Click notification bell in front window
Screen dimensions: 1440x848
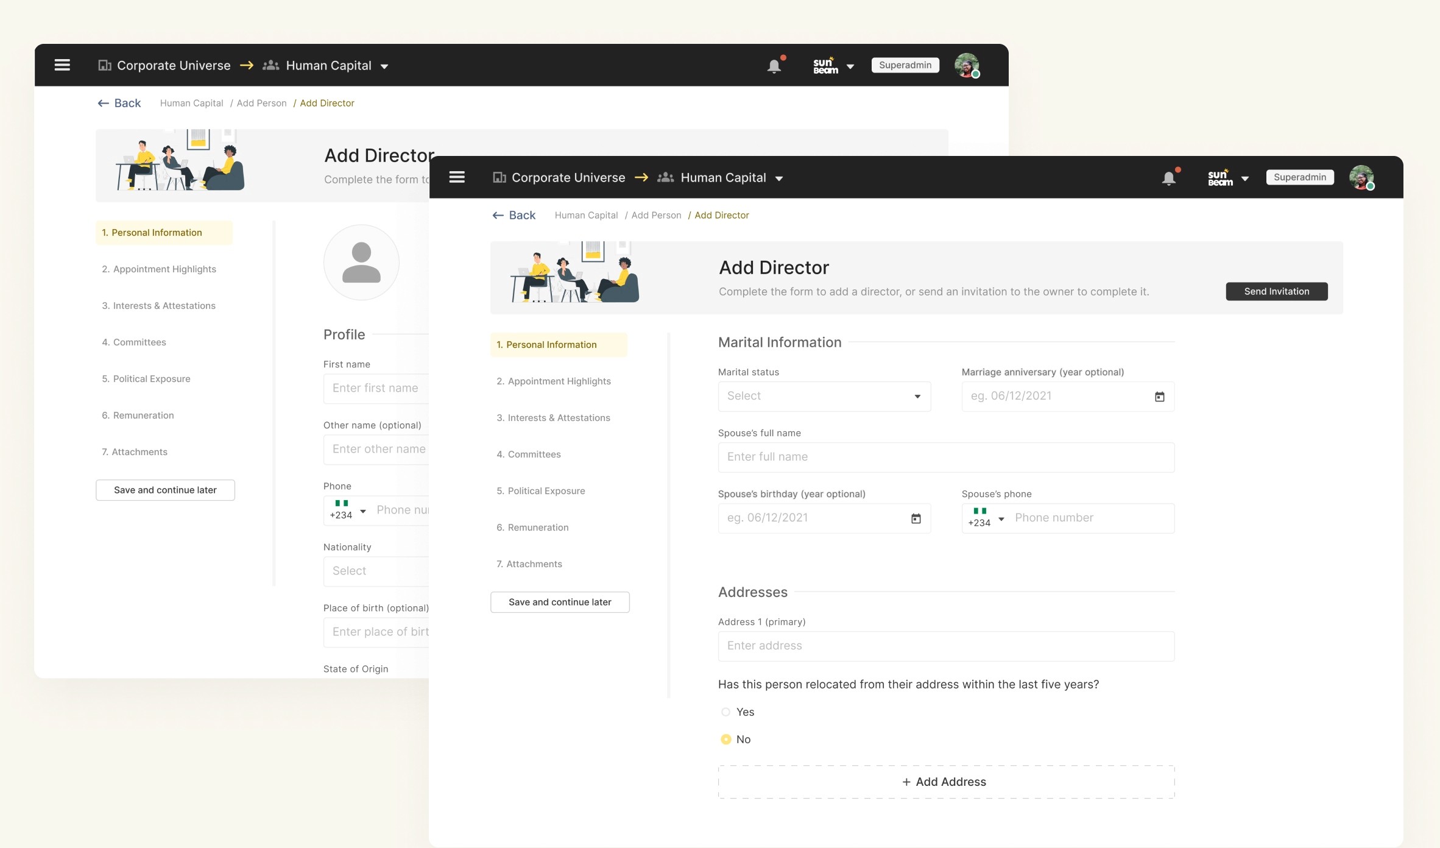coord(1168,178)
